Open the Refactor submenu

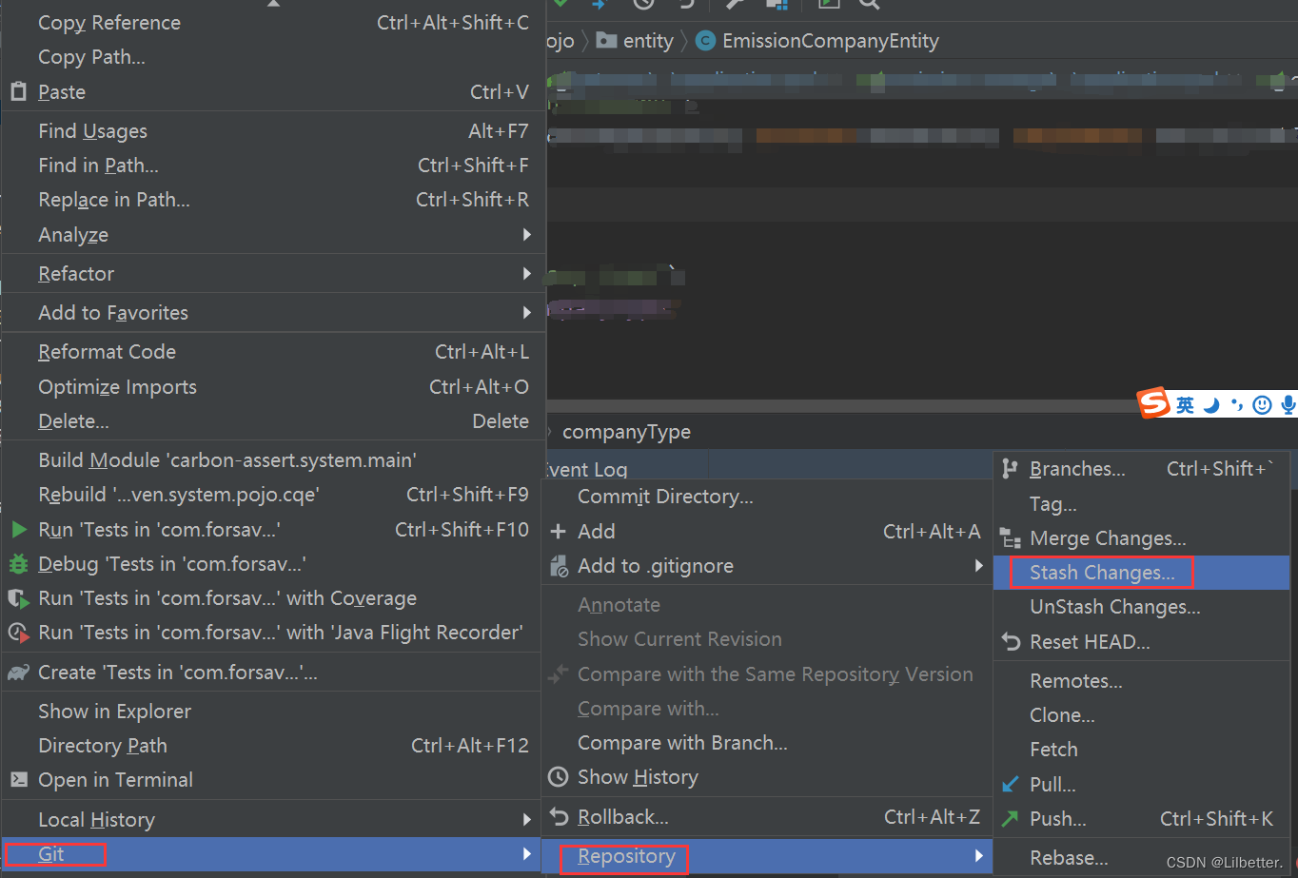point(75,273)
